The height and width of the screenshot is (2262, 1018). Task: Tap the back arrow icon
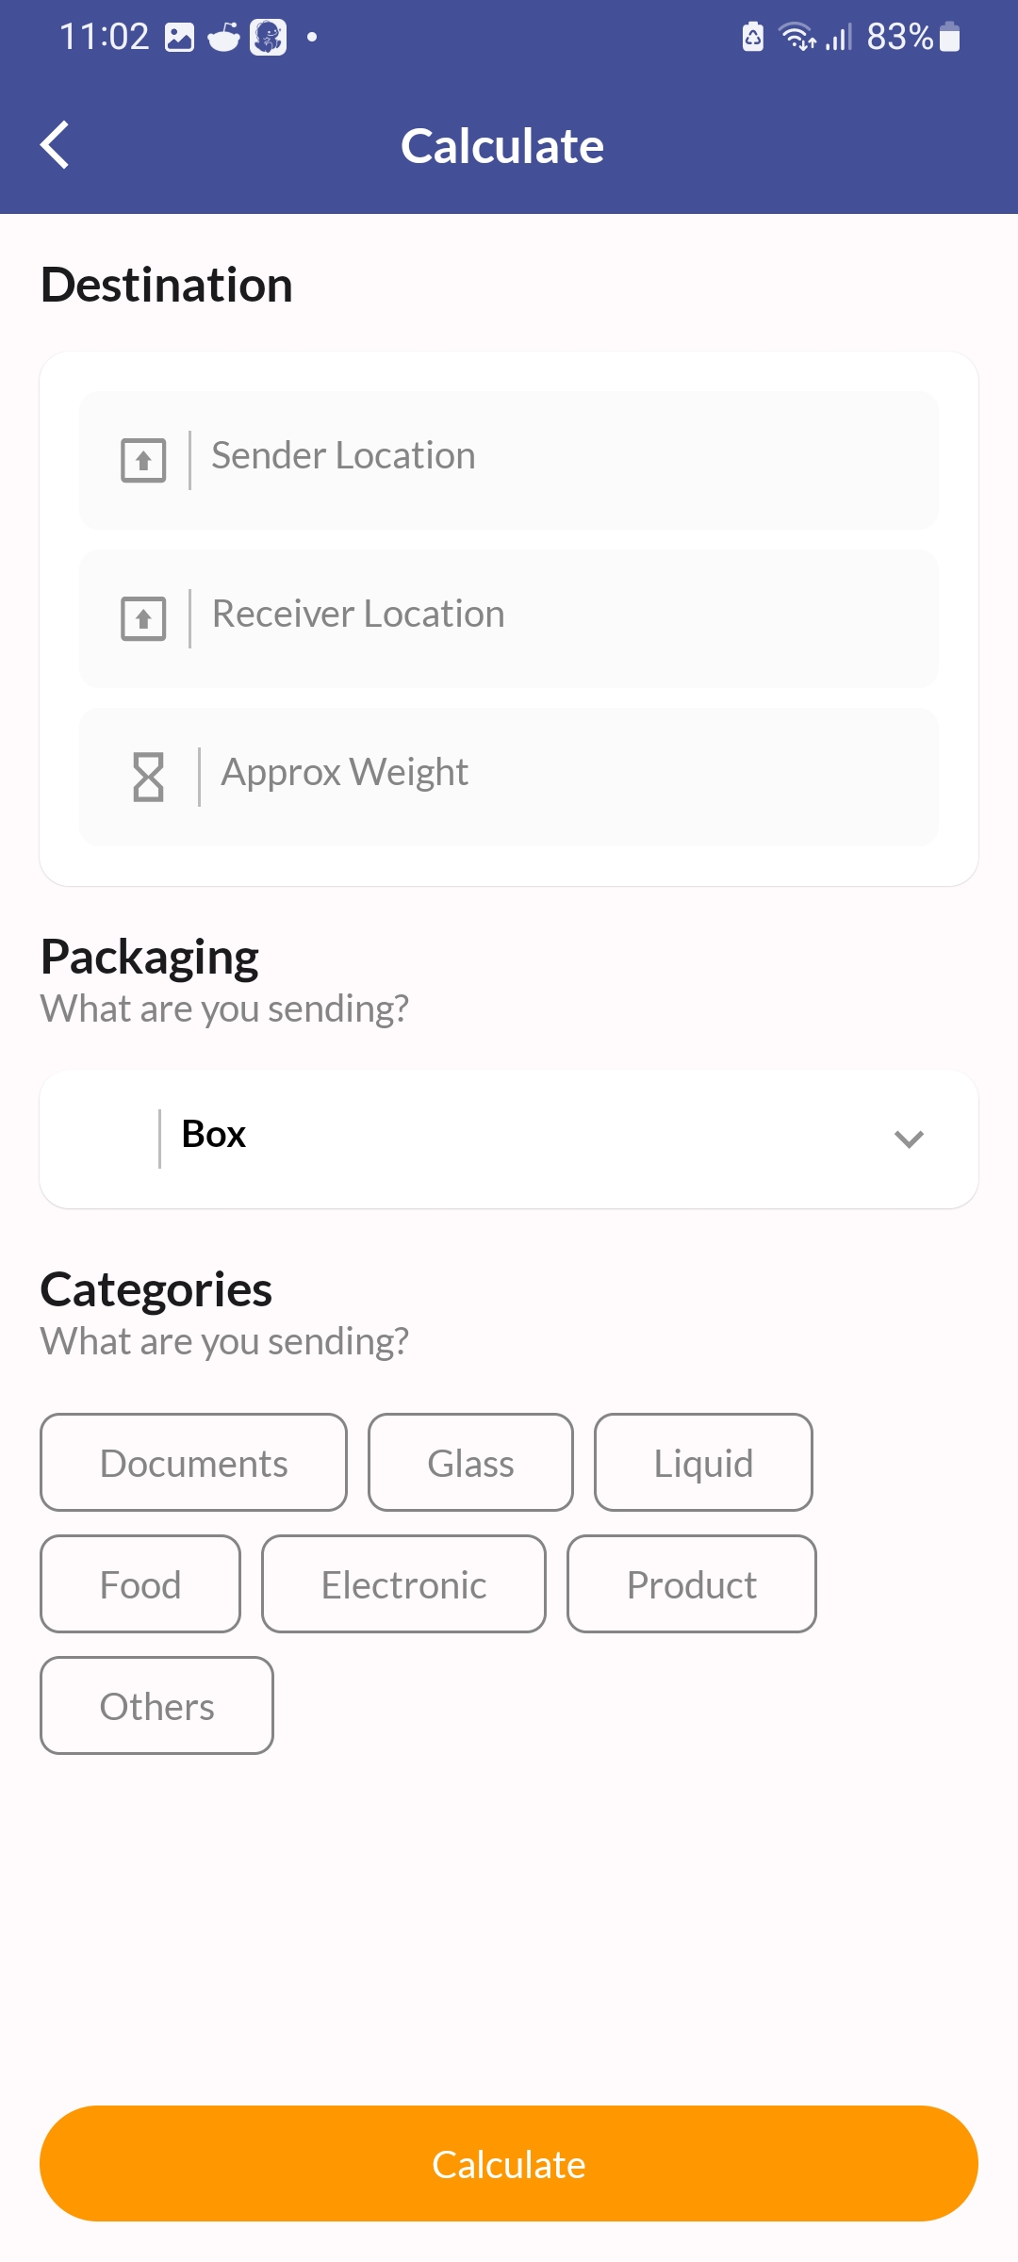point(56,145)
